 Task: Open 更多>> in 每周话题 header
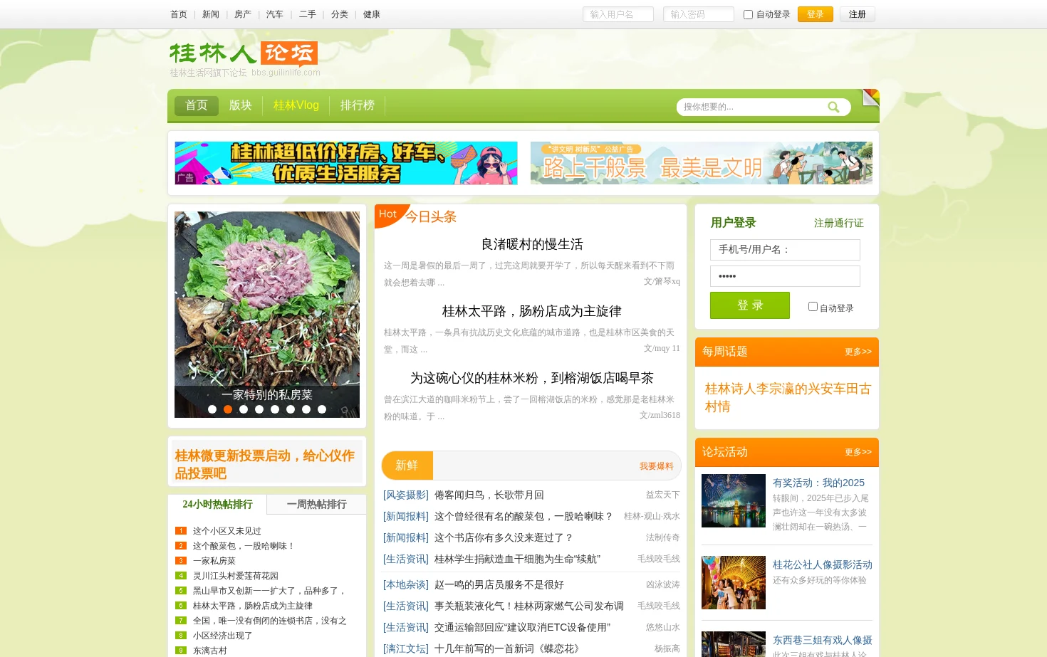(x=858, y=352)
